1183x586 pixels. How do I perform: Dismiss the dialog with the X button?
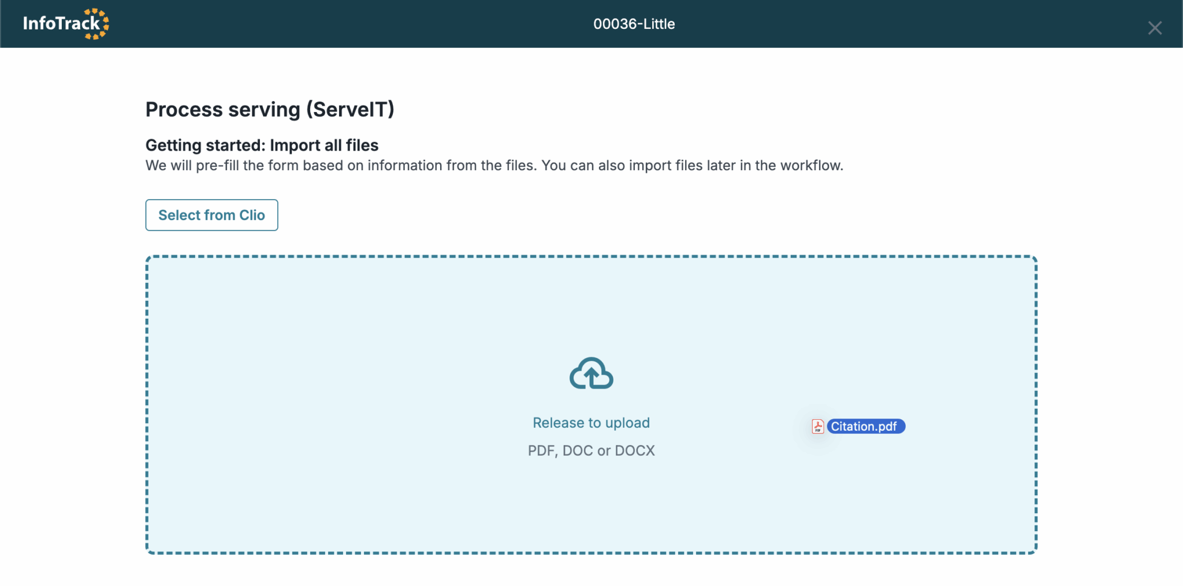click(1155, 27)
